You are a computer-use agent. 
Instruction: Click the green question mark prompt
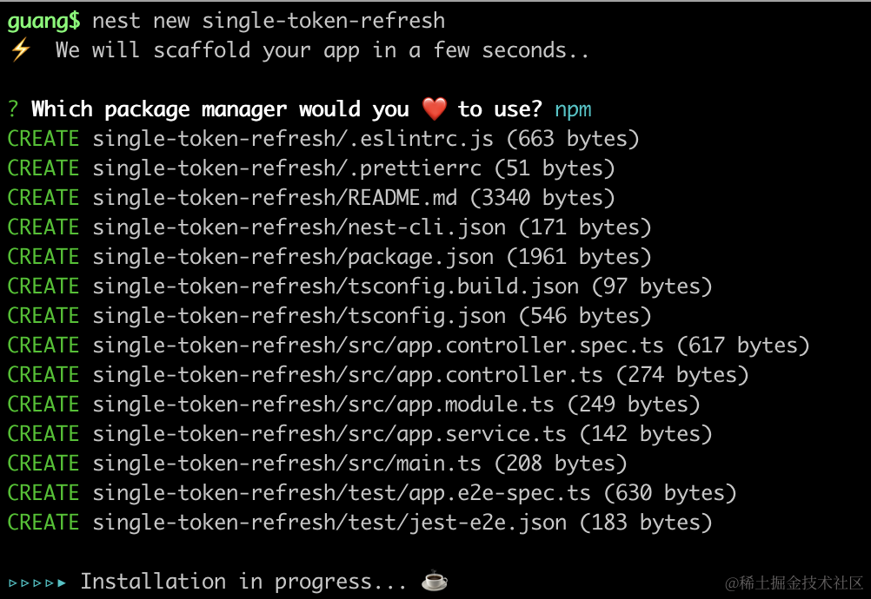point(13,109)
